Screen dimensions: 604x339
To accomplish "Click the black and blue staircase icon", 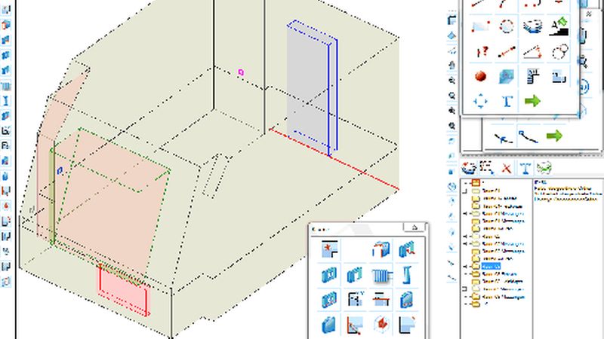I will pos(533,76).
